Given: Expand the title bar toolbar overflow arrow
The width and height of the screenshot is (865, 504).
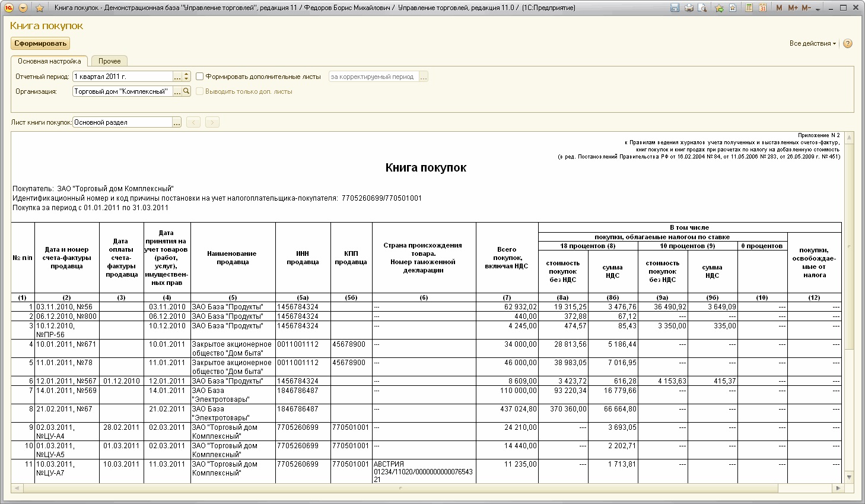Looking at the screenshot, I should coord(819,9).
